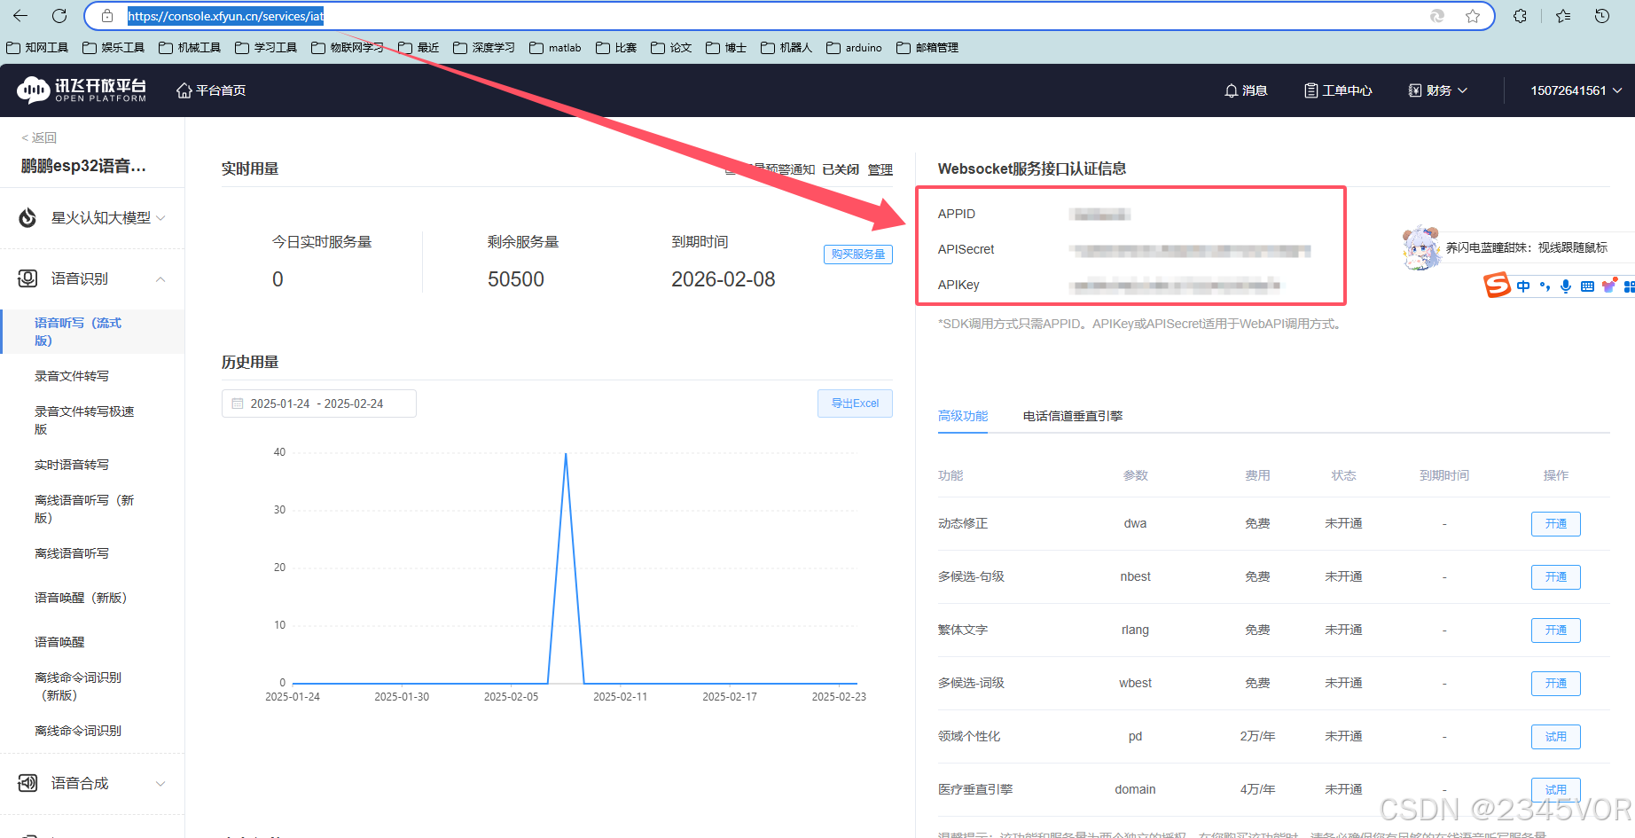Click 开通 for 动态修正
The height and width of the screenshot is (838, 1635).
click(1556, 524)
